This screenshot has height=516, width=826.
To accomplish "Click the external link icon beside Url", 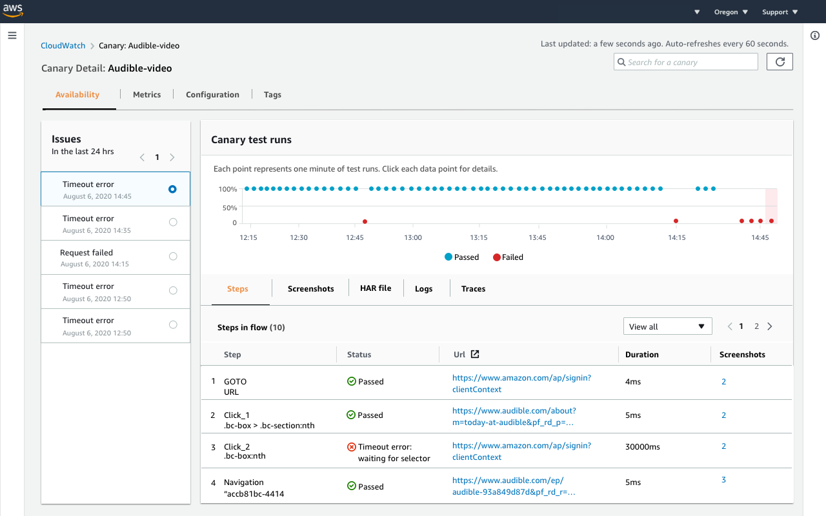I will click(x=475, y=354).
